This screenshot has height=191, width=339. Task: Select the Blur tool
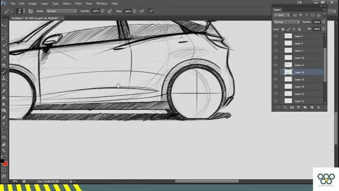tap(4, 105)
